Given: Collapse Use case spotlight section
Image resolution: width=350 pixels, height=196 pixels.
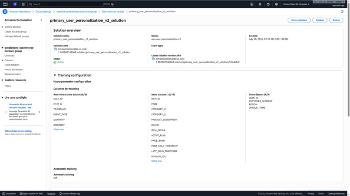Looking at the screenshot, I should [3, 97].
